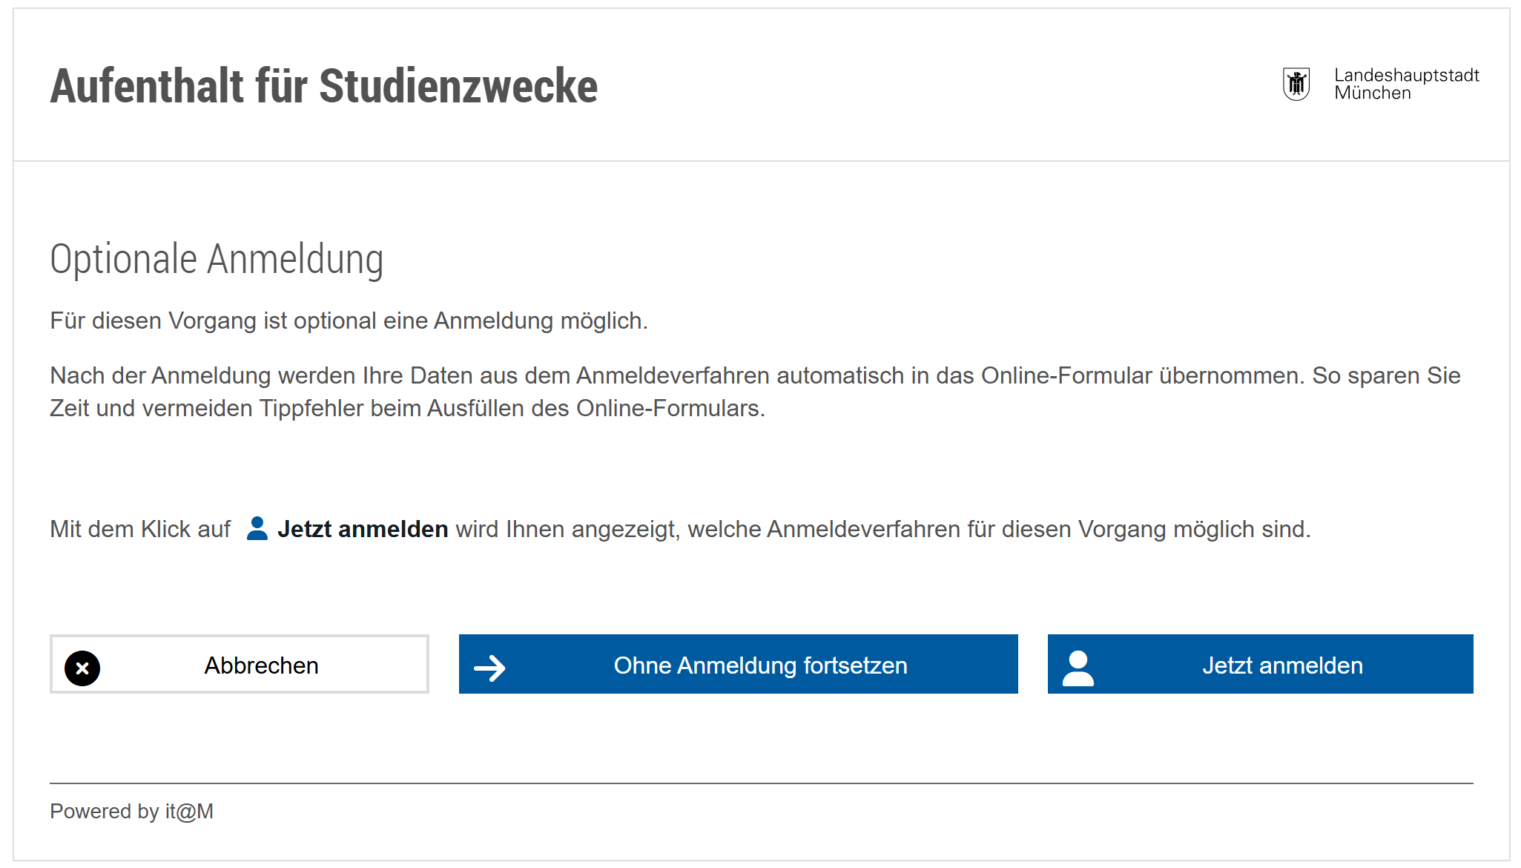Continue with Ohne Anmeldung fortsetzen

point(739,664)
